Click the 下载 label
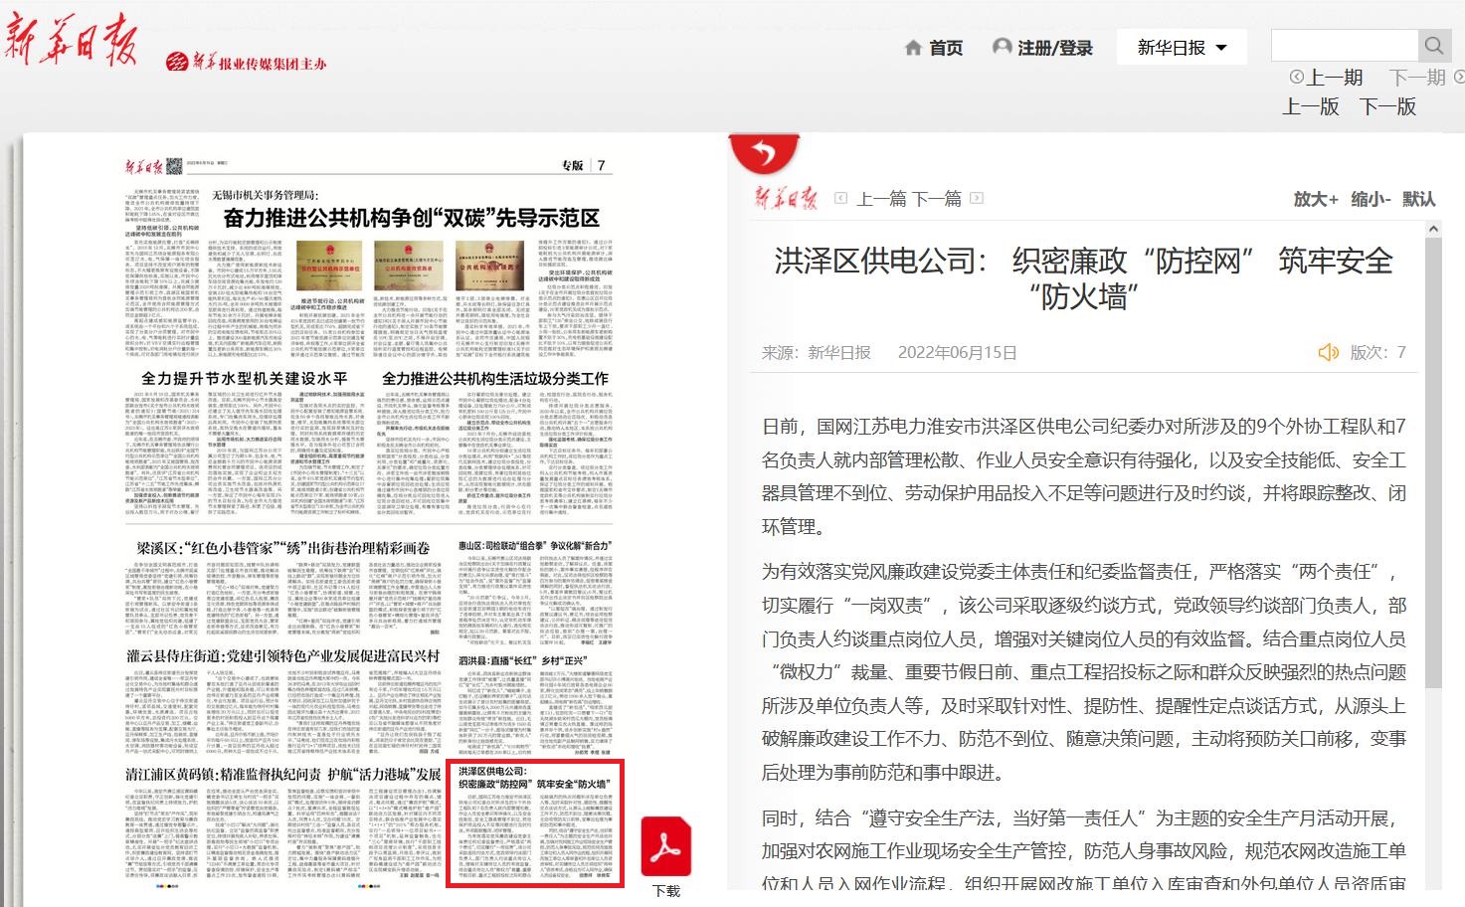 (x=666, y=891)
